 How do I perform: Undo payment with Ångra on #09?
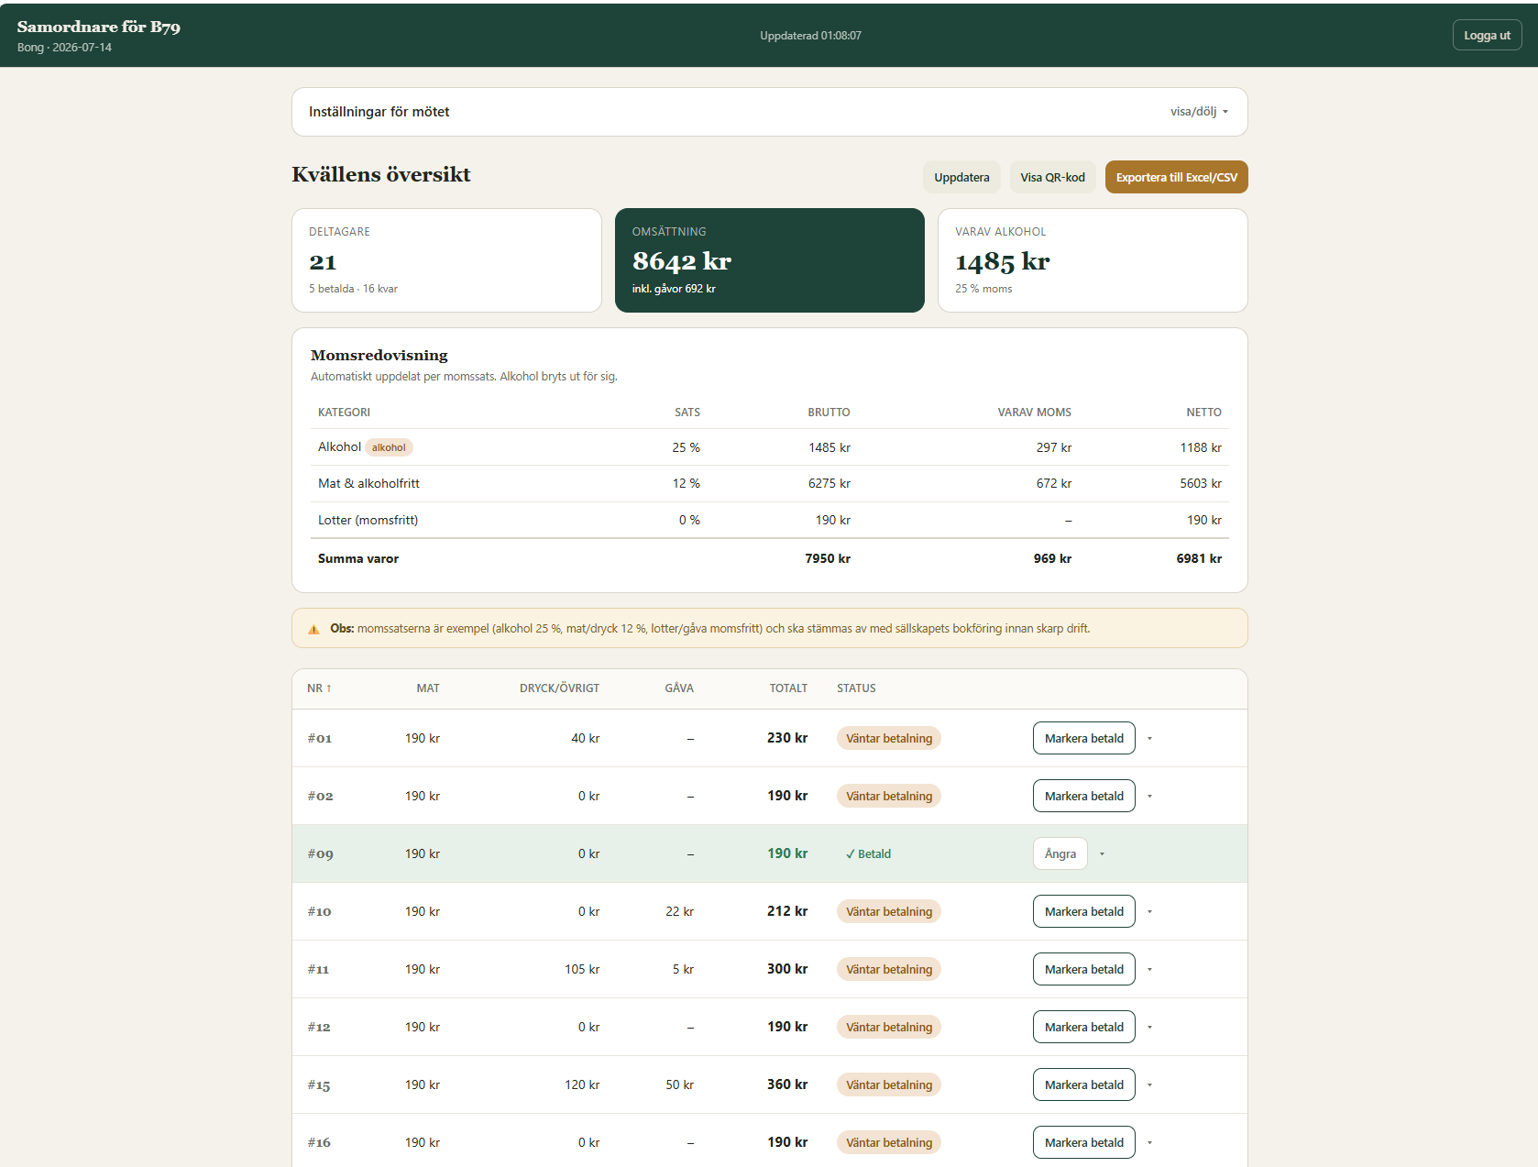(x=1060, y=853)
